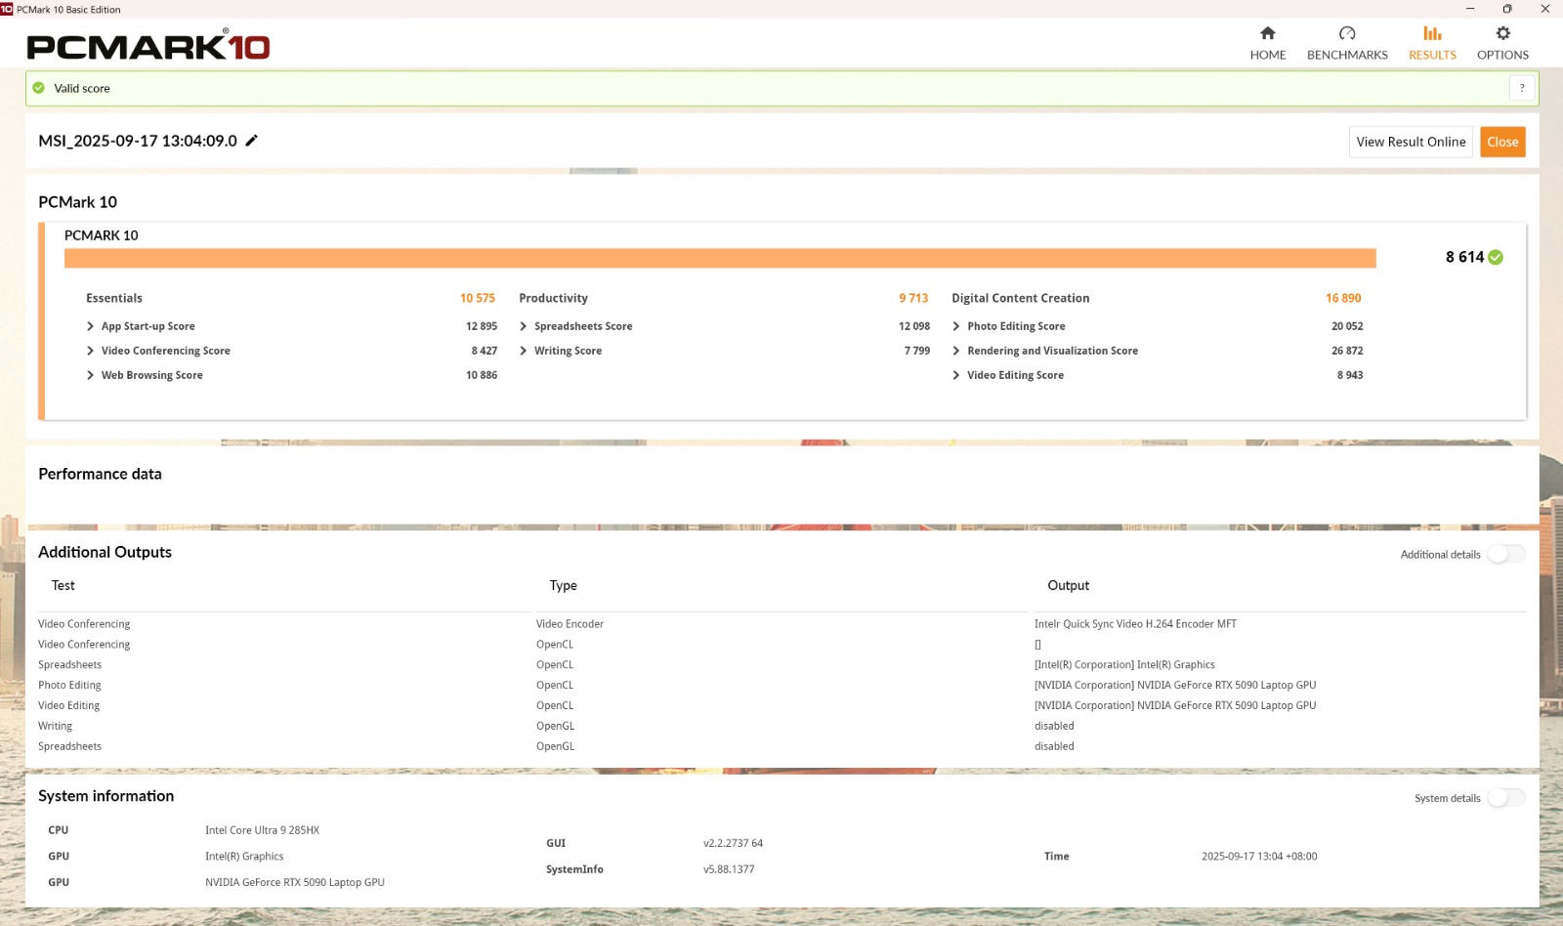Select the result name MSI_2025-09-17 13:04:09.0
1563x926 pixels.
click(x=138, y=141)
